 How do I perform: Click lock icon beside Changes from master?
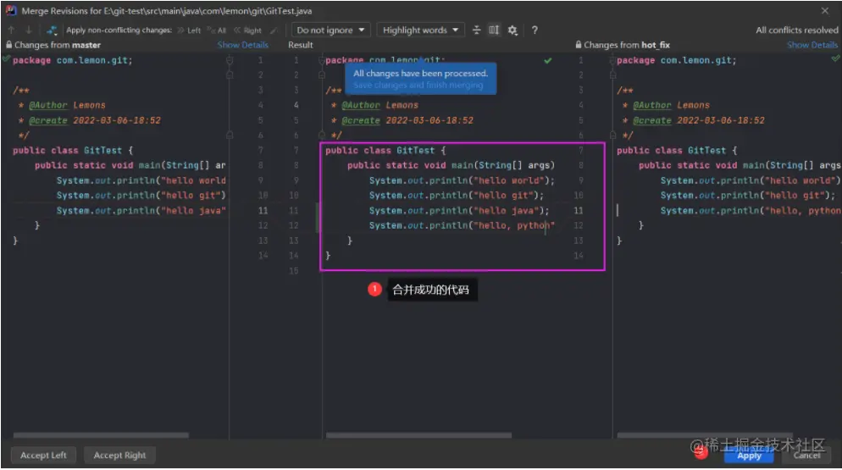[8, 45]
